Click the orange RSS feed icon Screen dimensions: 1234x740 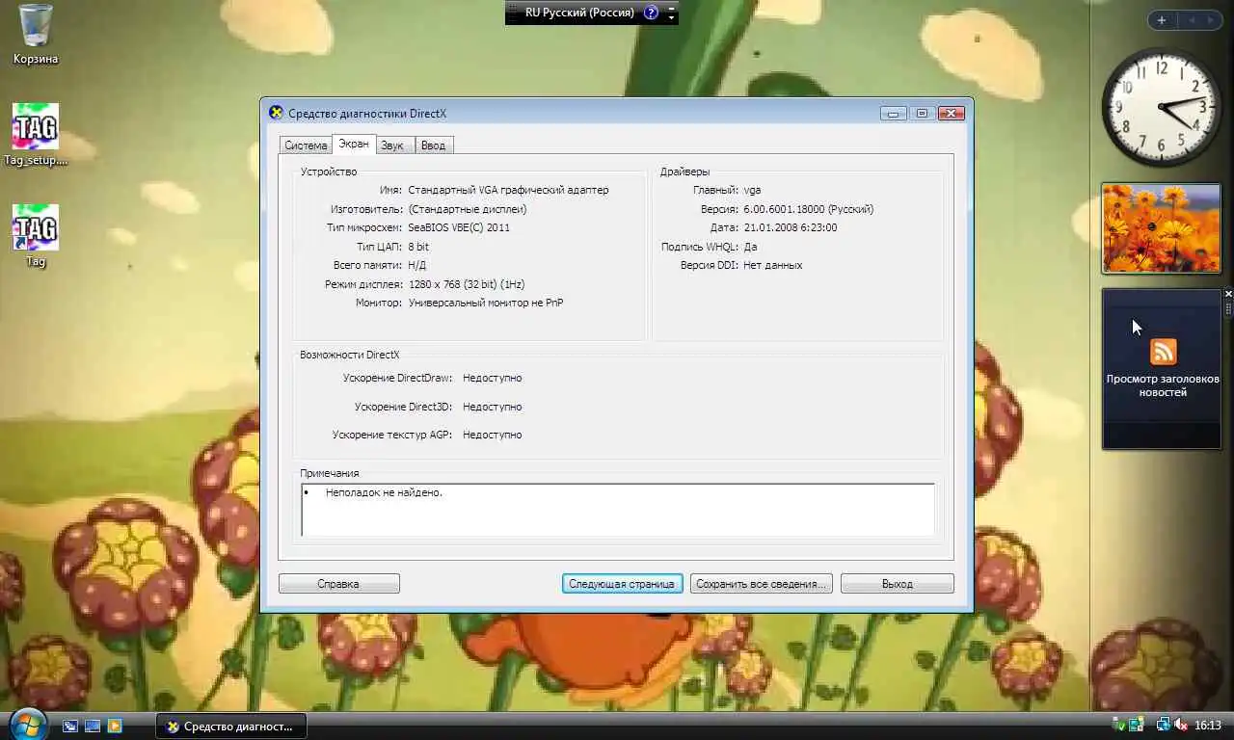(1164, 352)
